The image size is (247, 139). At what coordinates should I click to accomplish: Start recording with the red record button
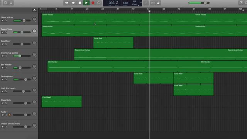click(x=93, y=3)
